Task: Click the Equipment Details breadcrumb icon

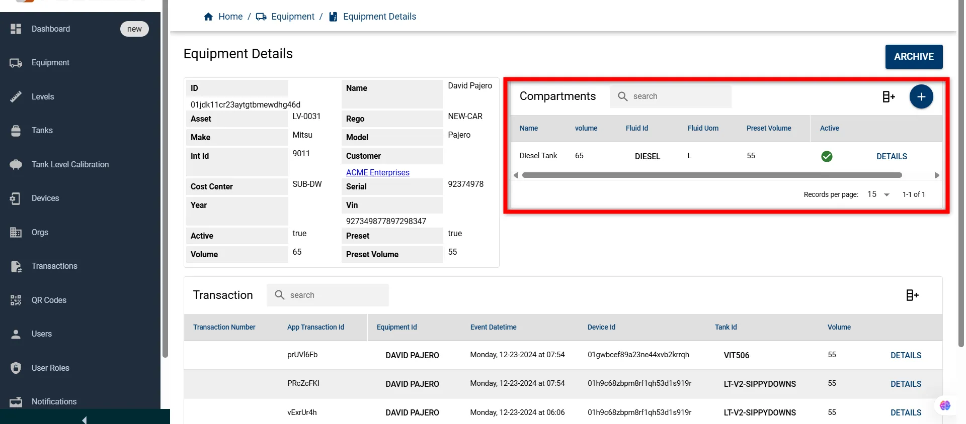Action: [x=333, y=17]
